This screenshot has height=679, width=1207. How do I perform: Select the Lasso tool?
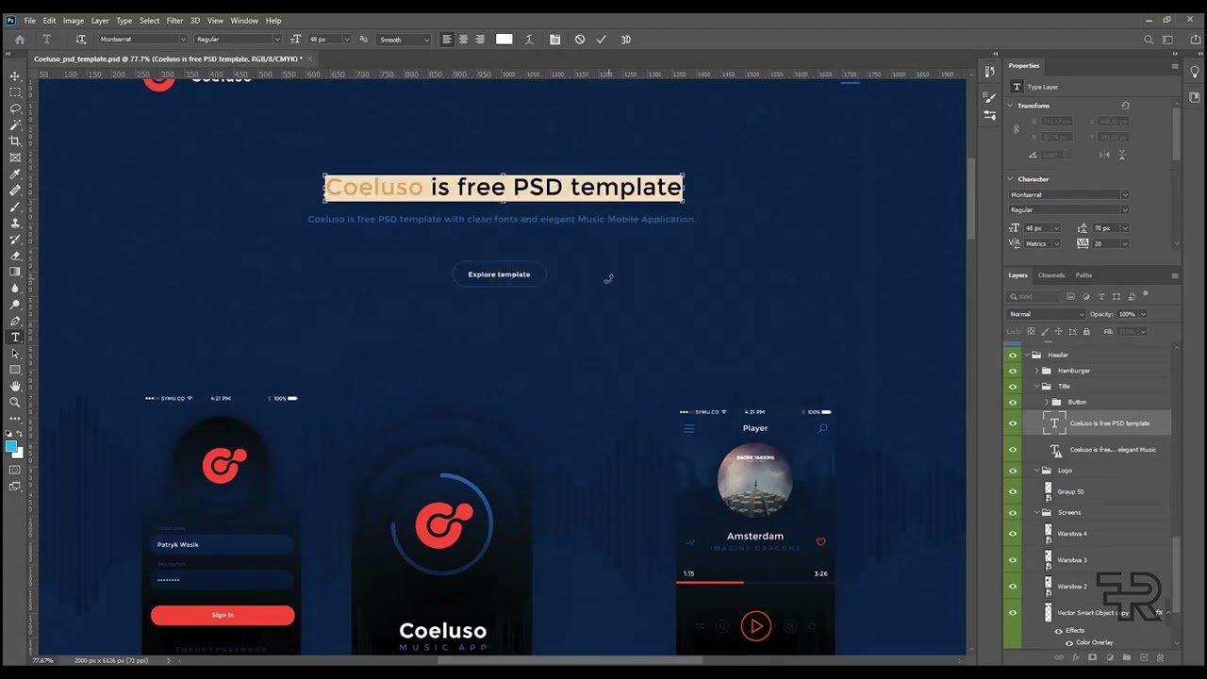pos(15,108)
